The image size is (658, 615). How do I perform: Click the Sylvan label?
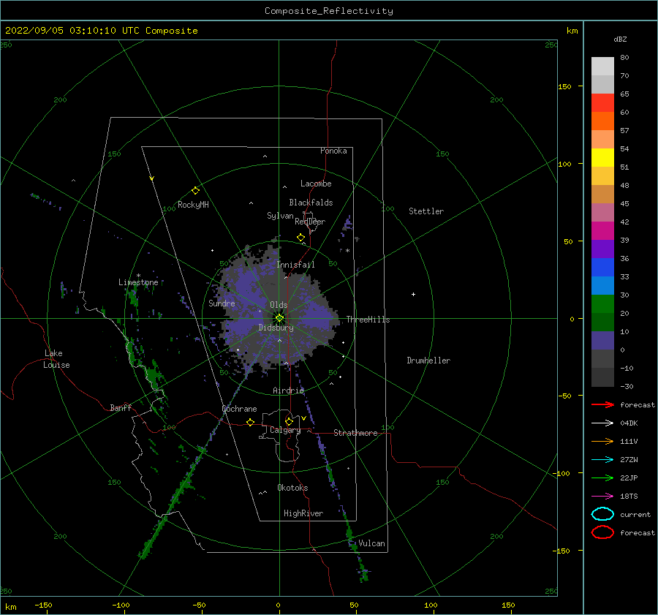click(280, 216)
